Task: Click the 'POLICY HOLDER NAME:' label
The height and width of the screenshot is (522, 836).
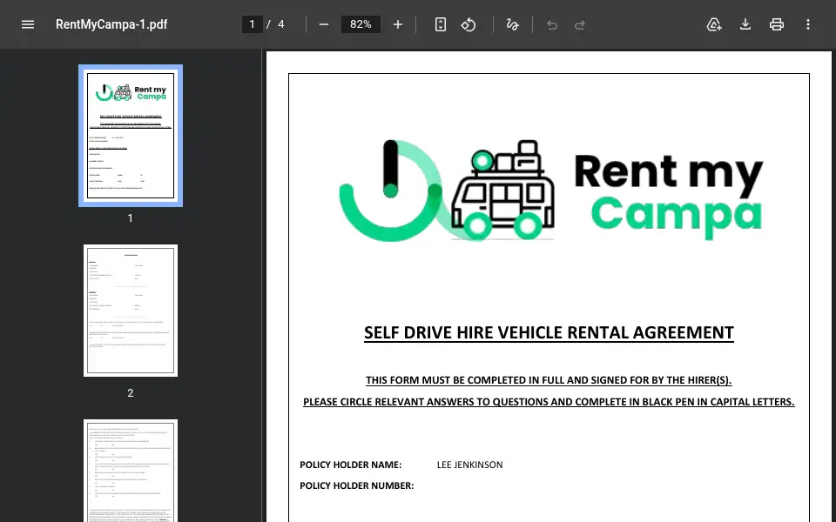Action: pyautogui.click(x=350, y=465)
